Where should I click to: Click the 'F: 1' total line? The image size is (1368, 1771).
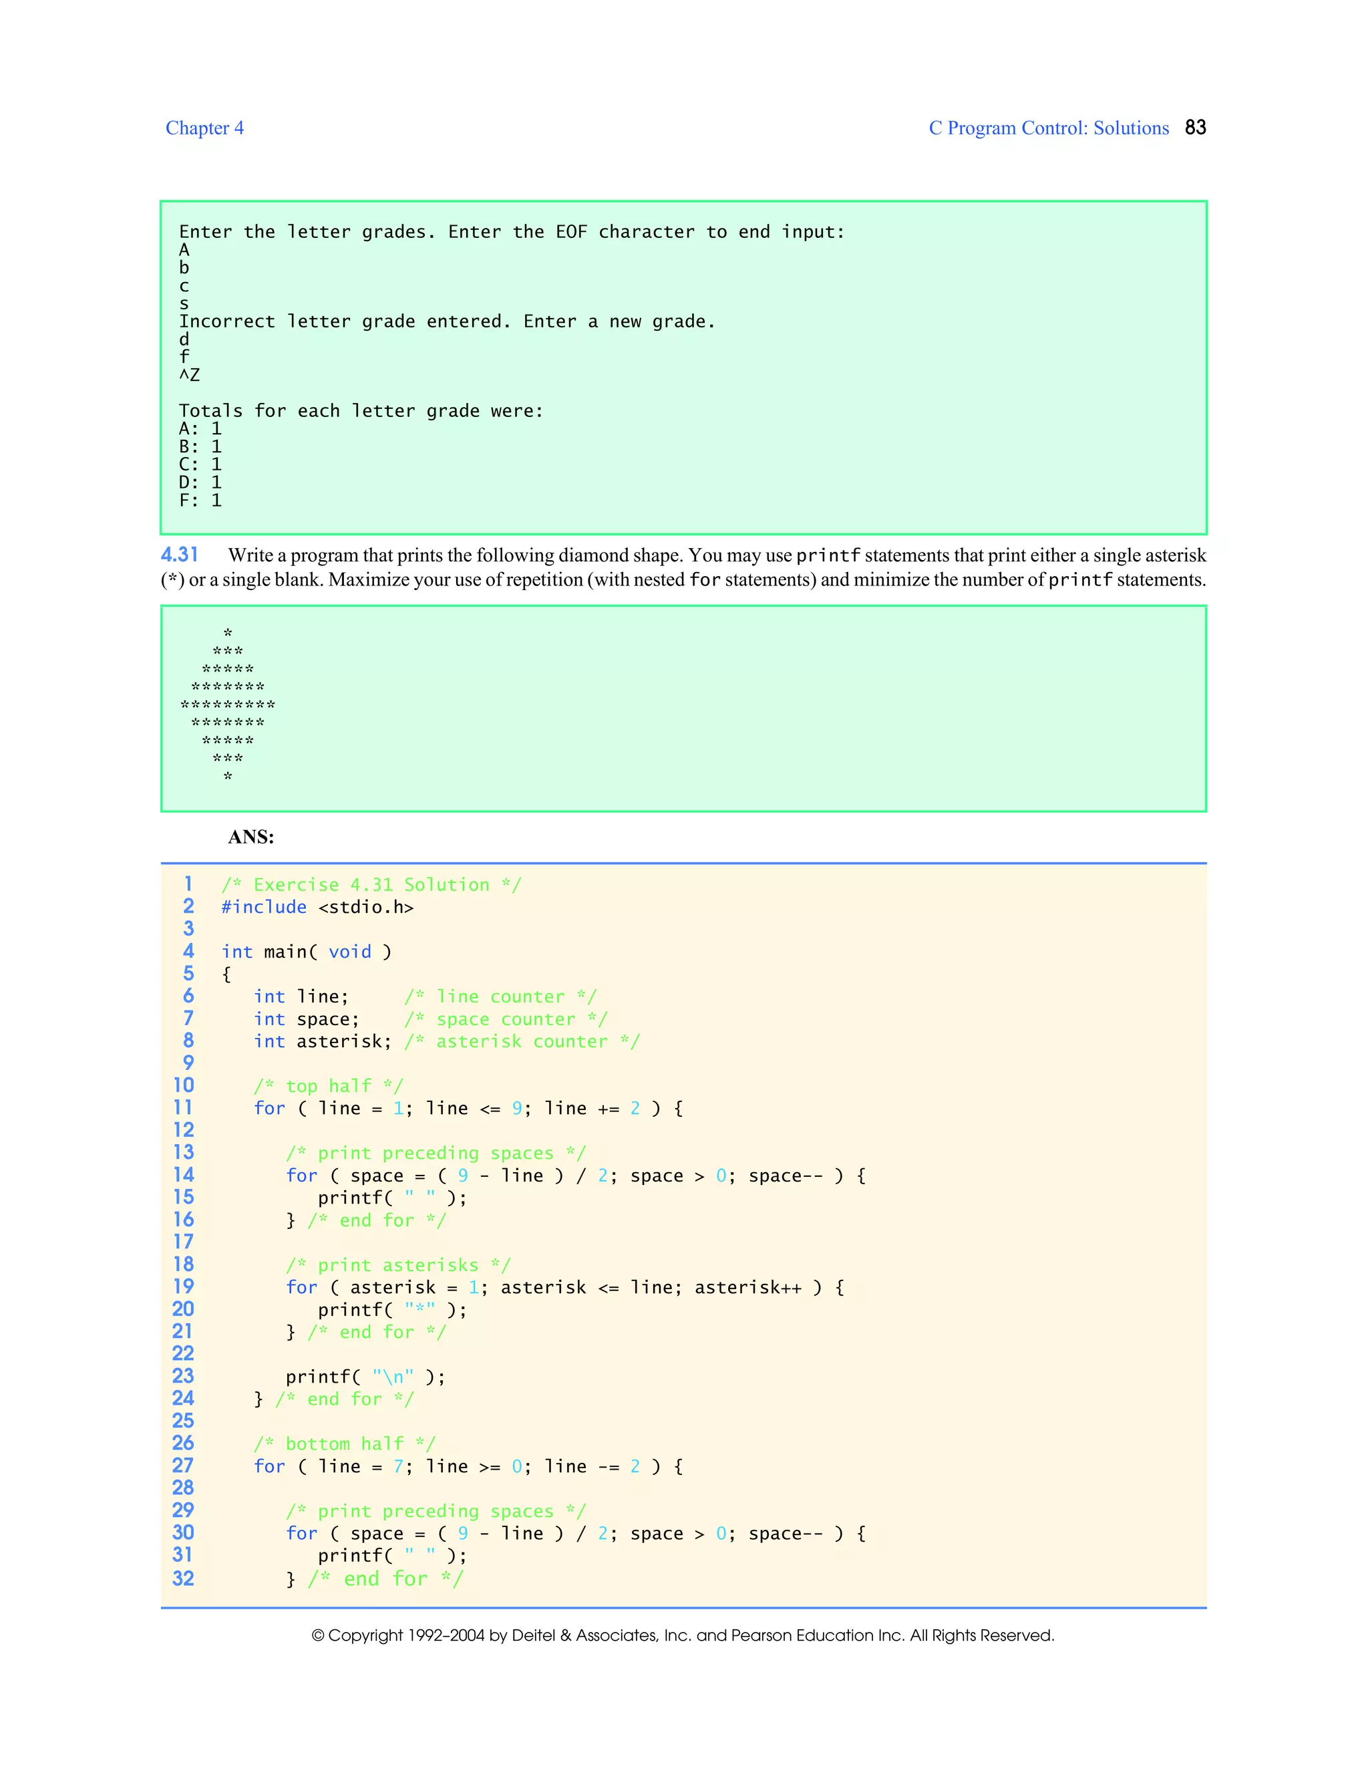coord(200,501)
